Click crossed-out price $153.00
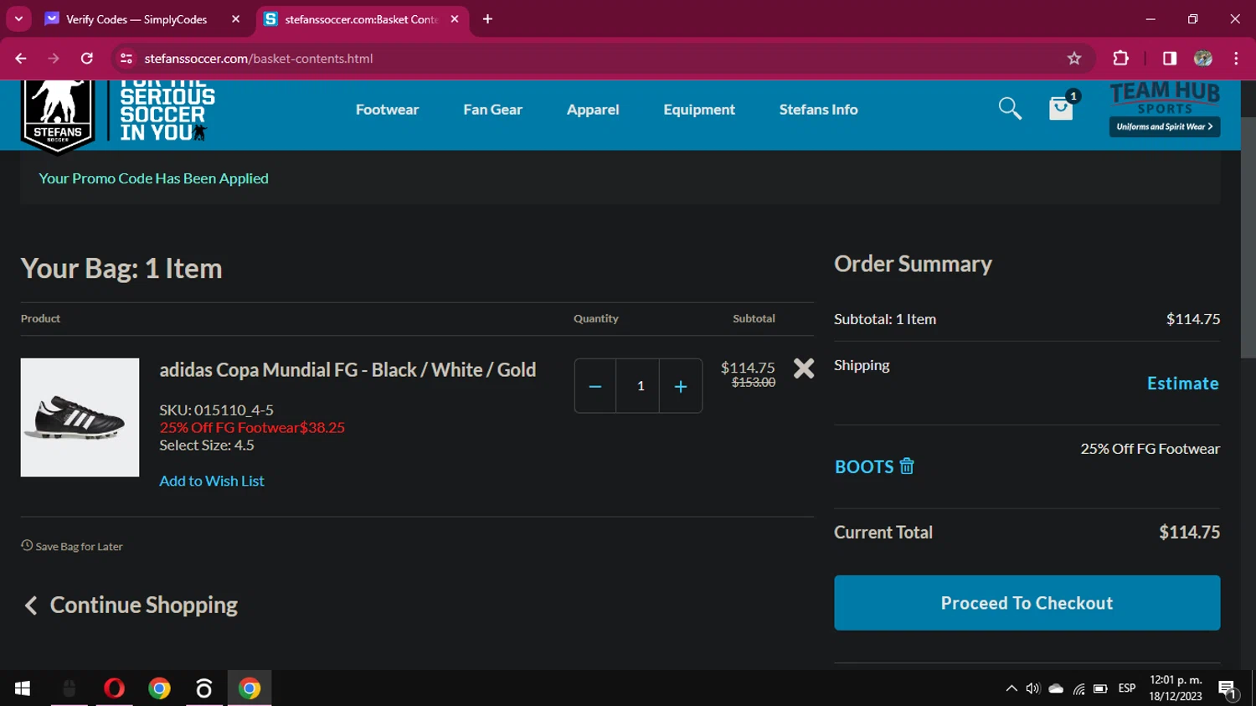The image size is (1256, 706). 754,383
